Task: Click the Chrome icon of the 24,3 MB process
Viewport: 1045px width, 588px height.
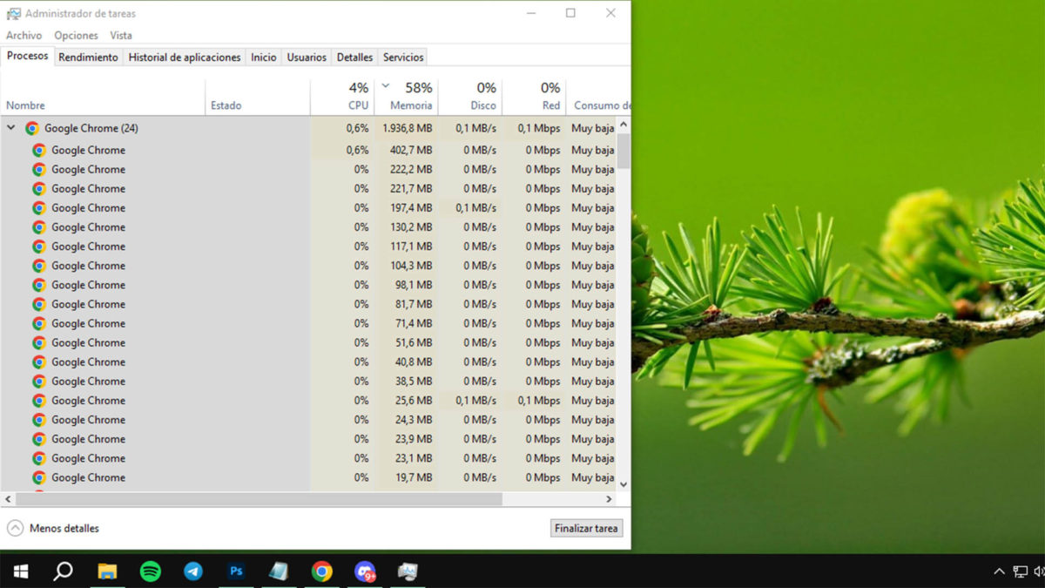Action: (x=39, y=419)
